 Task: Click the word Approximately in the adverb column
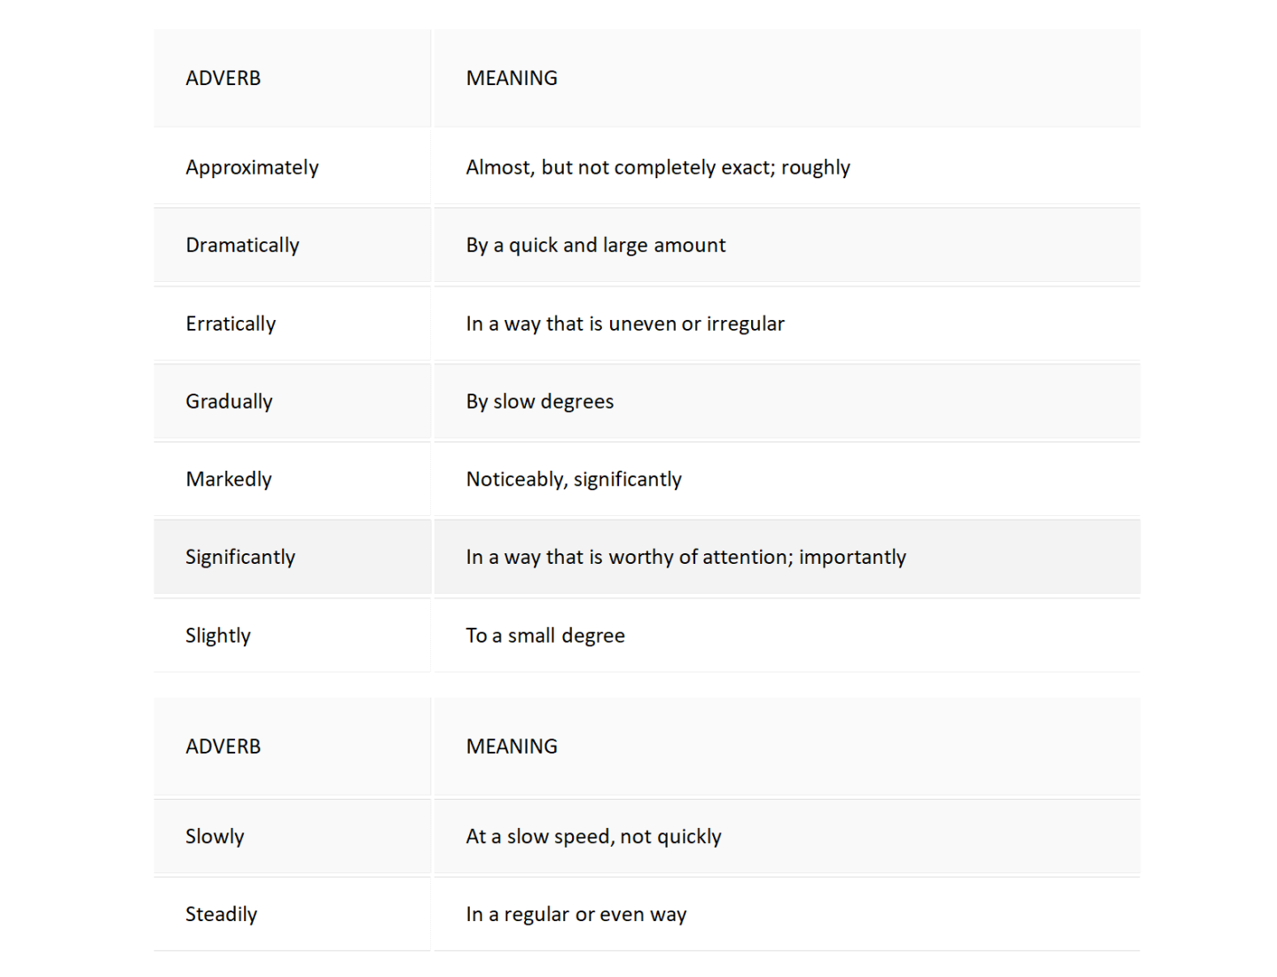point(252,168)
